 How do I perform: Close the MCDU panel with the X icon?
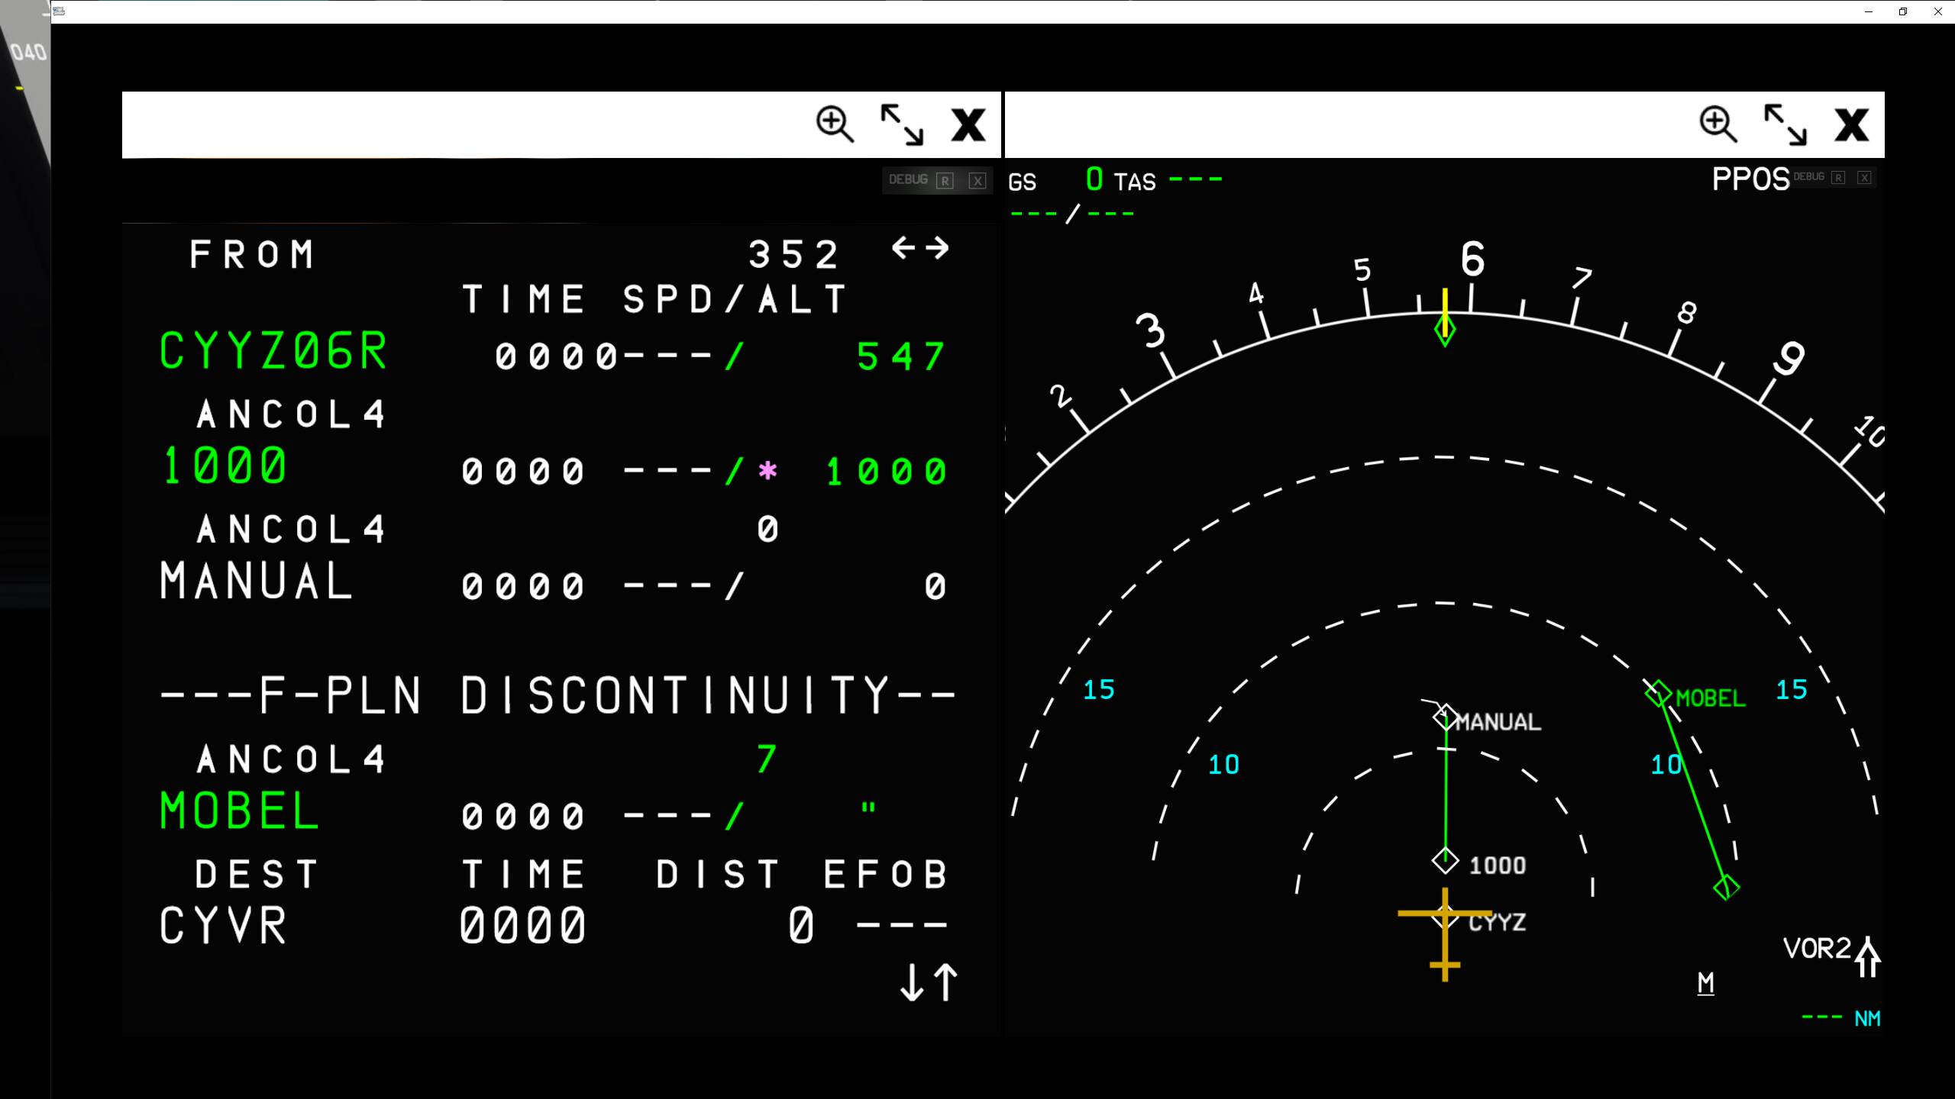pyautogui.click(x=968, y=124)
